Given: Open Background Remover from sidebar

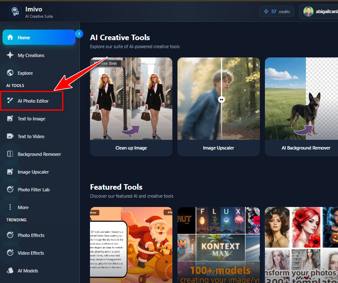Looking at the screenshot, I should 39,154.
